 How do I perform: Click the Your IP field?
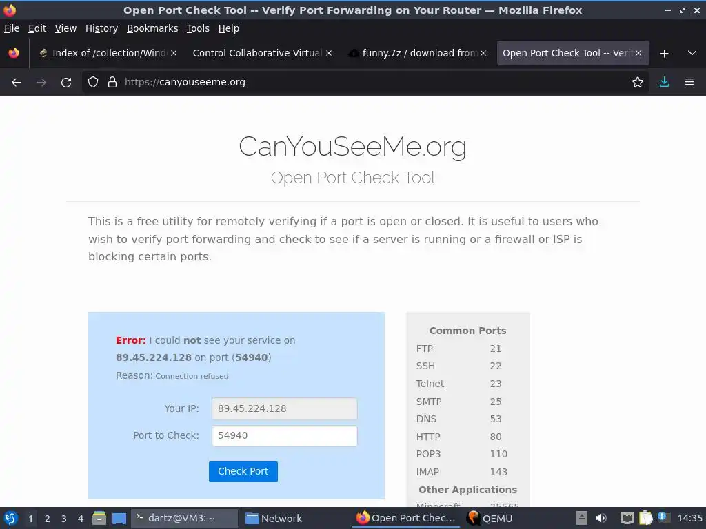[285, 409]
